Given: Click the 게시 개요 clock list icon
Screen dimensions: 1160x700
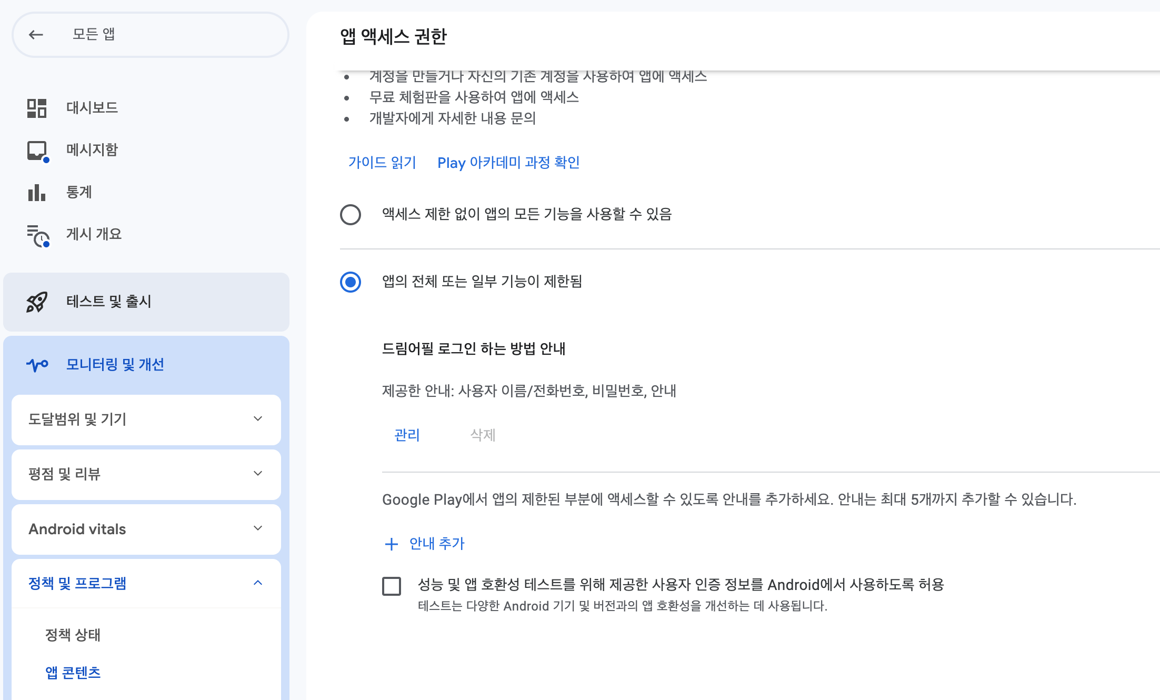Looking at the screenshot, I should (x=38, y=235).
